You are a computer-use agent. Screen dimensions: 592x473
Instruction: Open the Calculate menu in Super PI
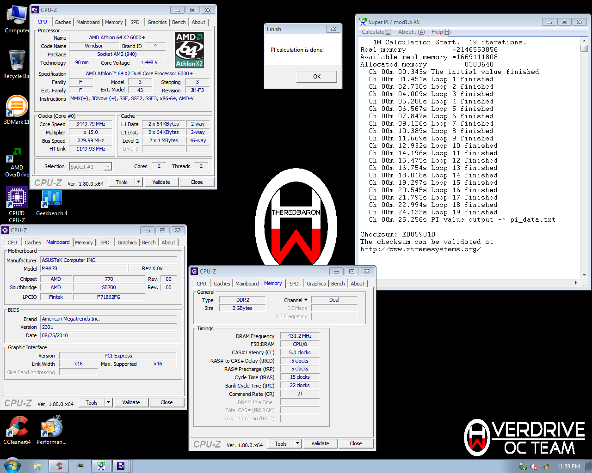376,32
